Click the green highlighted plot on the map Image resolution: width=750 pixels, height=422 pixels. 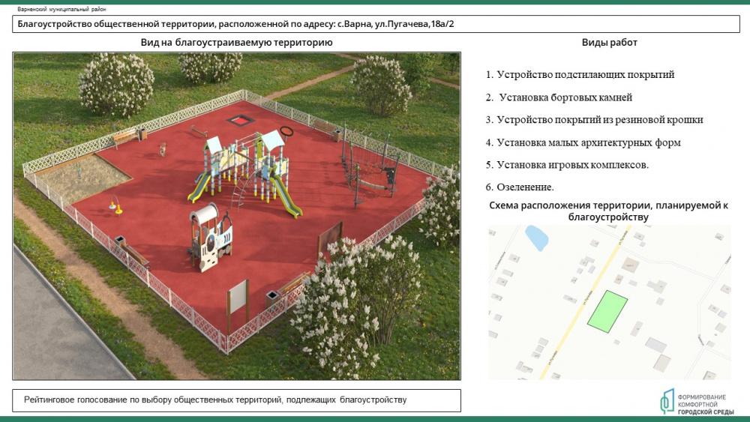click(x=607, y=312)
